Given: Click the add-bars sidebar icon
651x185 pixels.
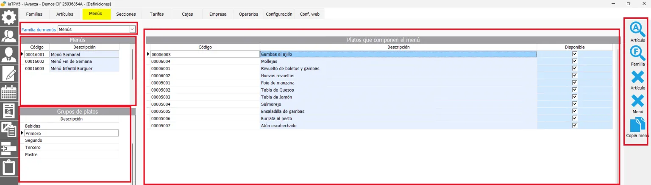Looking at the screenshot, I should tap(9, 148).
